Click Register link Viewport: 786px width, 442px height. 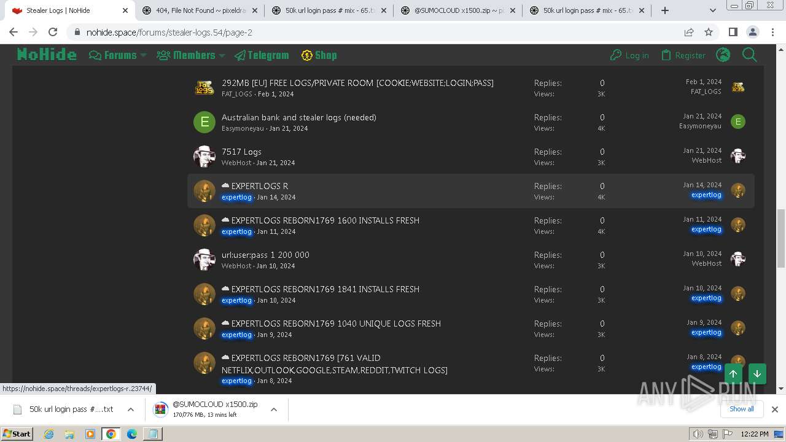pyautogui.click(x=683, y=55)
